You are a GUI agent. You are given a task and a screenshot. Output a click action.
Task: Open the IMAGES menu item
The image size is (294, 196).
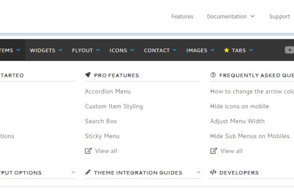click(x=200, y=50)
